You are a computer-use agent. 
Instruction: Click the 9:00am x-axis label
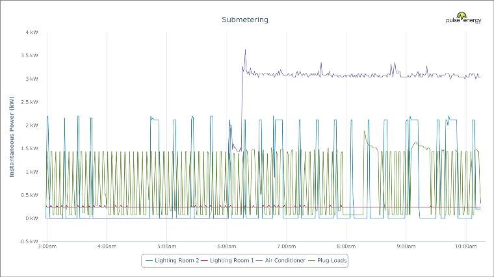(x=406, y=246)
